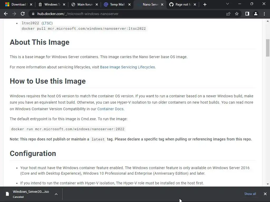Click the forward navigation arrow
Viewport: 270px width, 202px height.
coord(14,14)
